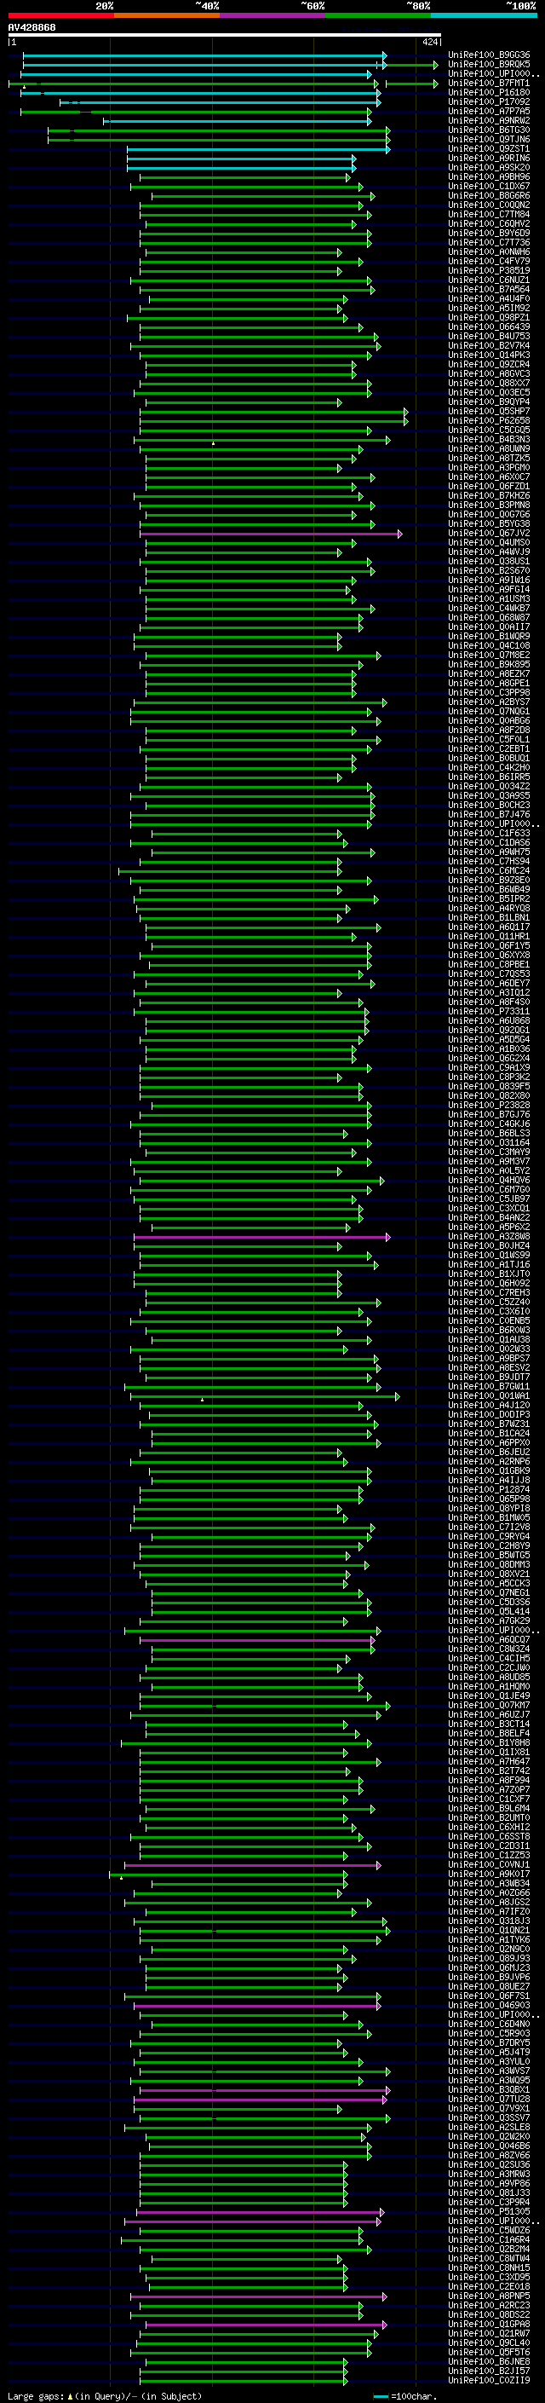Click the red 20% identity legend segment
545x2403 pixels.
60,15
